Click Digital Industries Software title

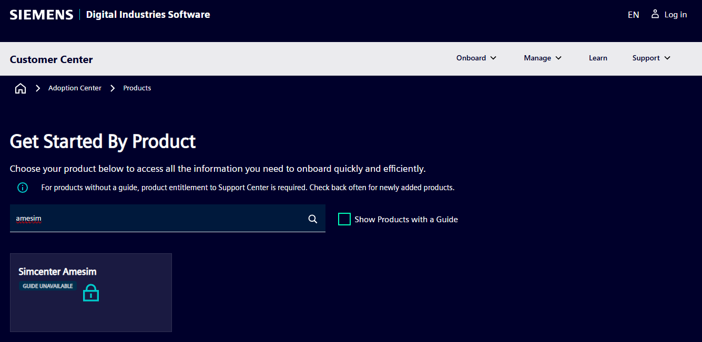pos(148,15)
